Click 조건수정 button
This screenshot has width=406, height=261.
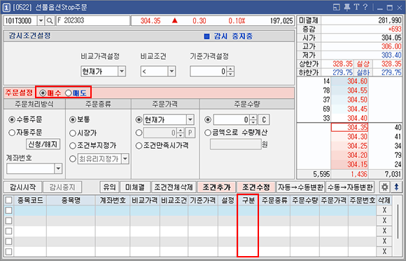click(256, 187)
